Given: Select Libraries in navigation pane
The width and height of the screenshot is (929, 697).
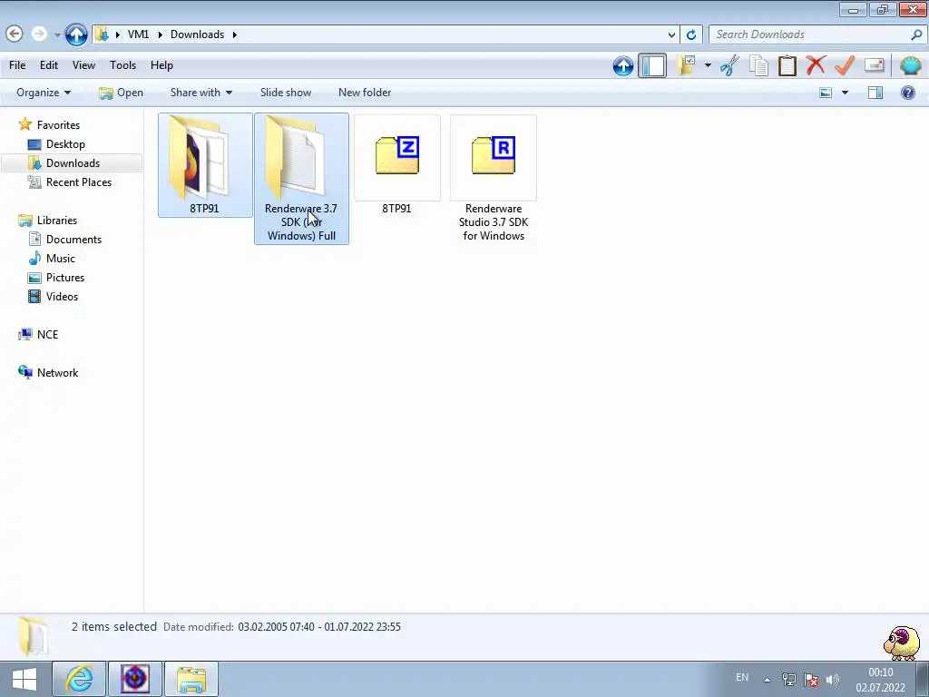Looking at the screenshot, I should (x=57, y=220).
